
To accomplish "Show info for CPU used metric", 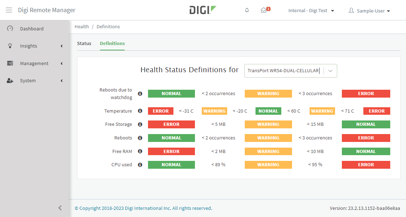I will click(x=140, y=164).
